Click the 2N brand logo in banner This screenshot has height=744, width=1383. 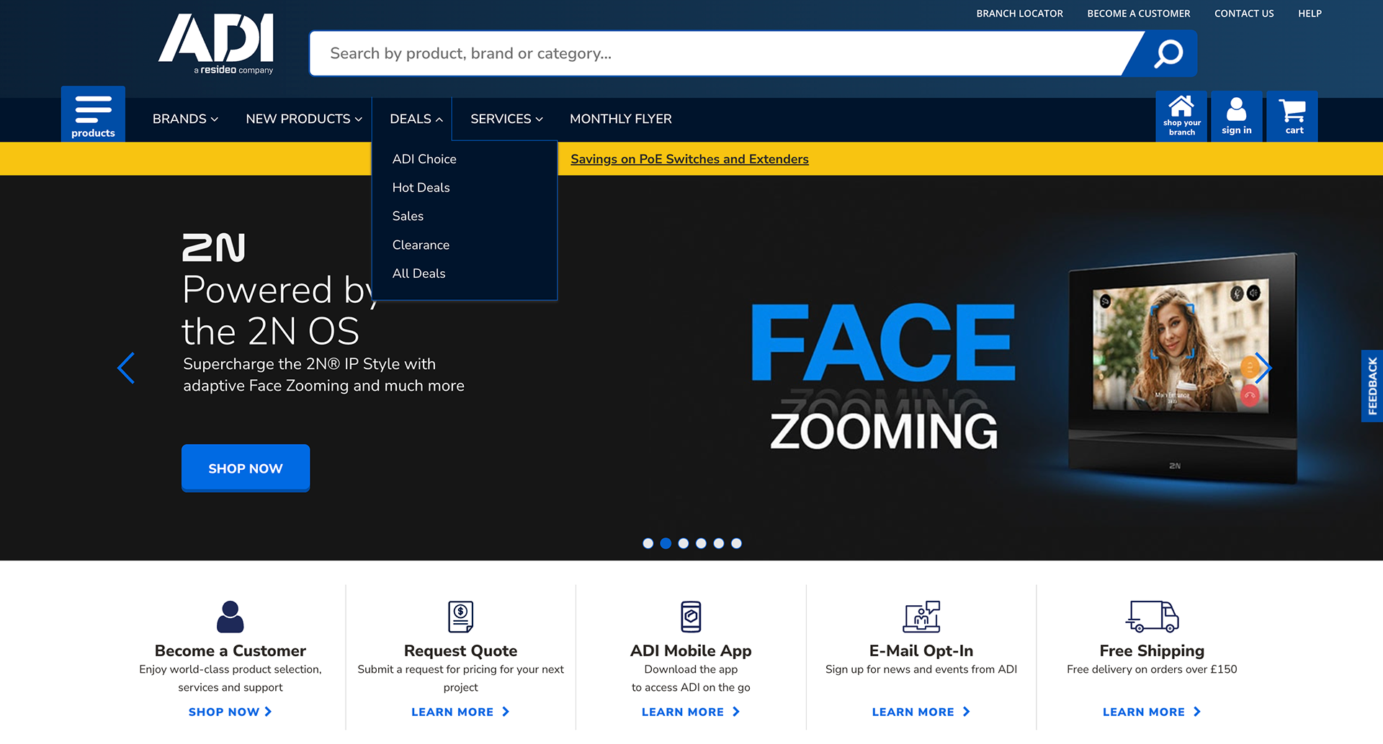click(x=214, y=248)
